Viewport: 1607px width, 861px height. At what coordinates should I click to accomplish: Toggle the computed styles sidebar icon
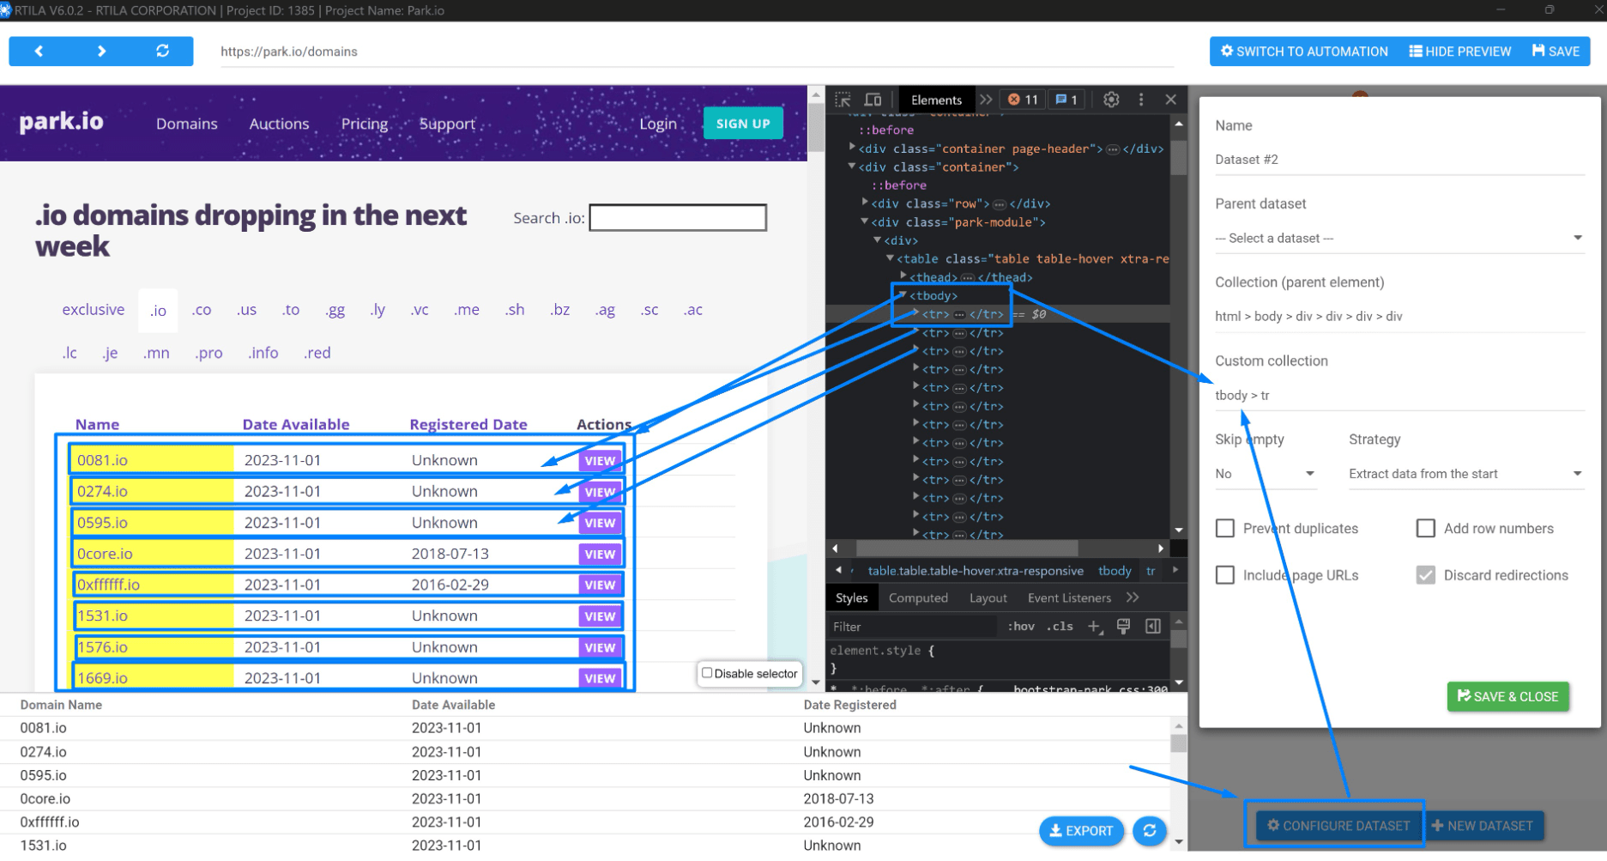pyautogui.click(x=1153, y=627)
